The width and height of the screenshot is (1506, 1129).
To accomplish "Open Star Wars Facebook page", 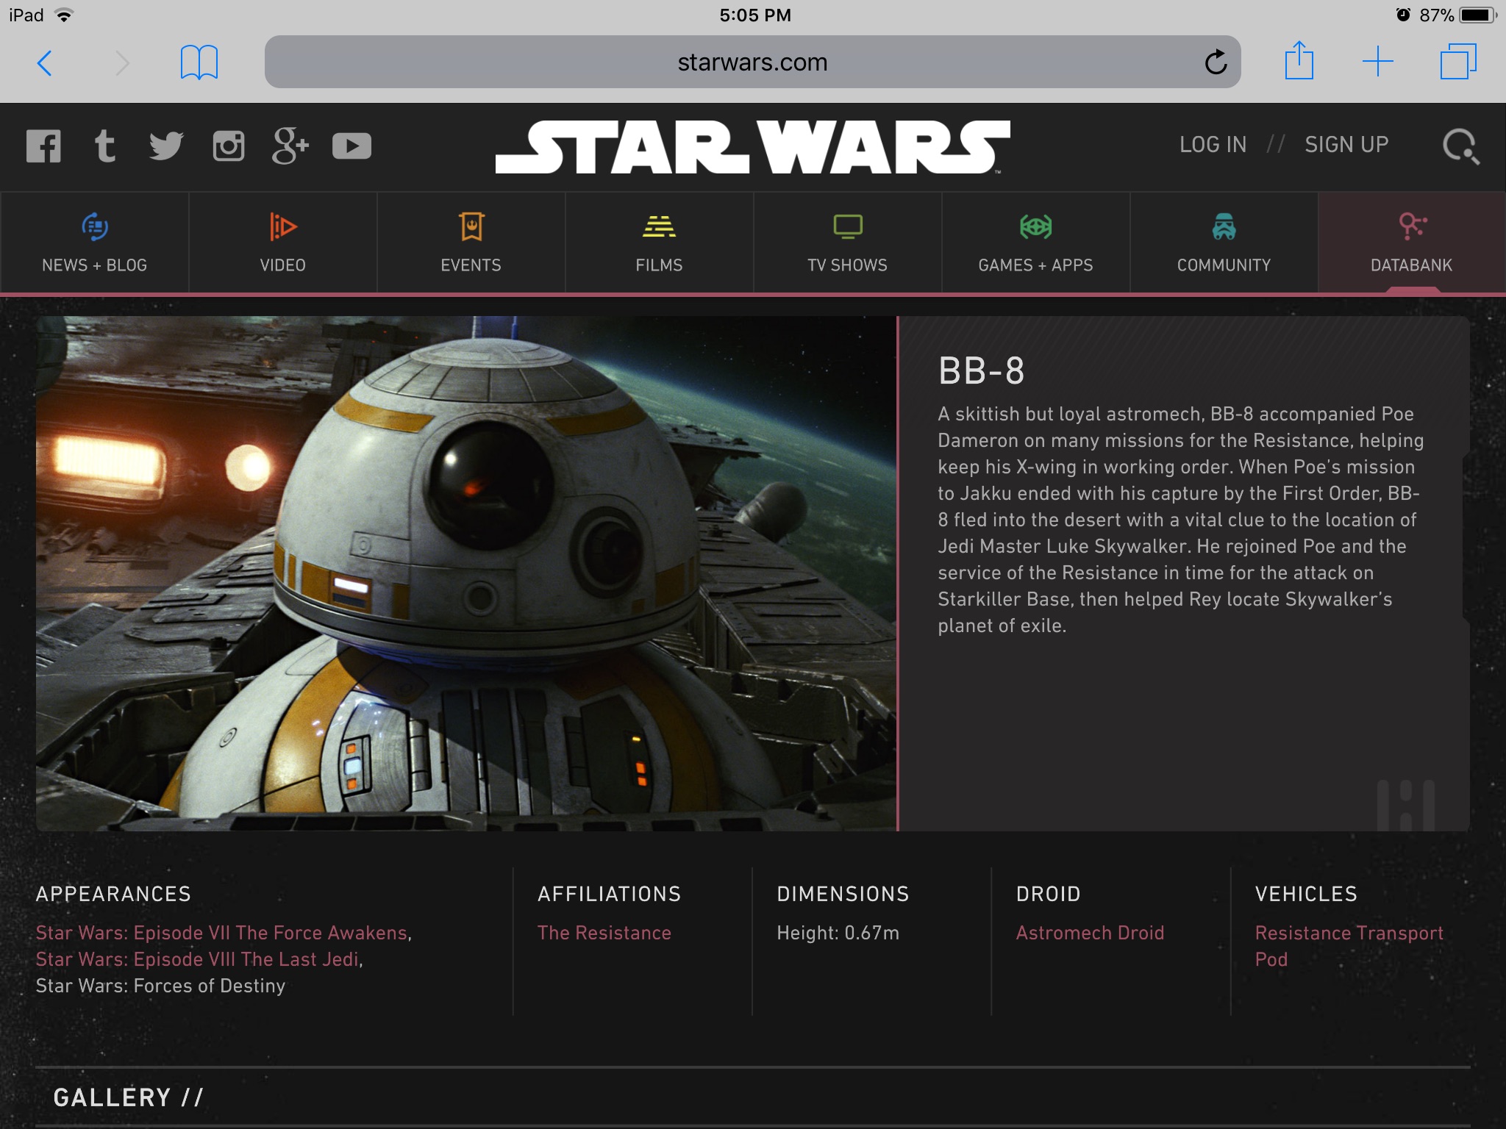I will (43, 146).
